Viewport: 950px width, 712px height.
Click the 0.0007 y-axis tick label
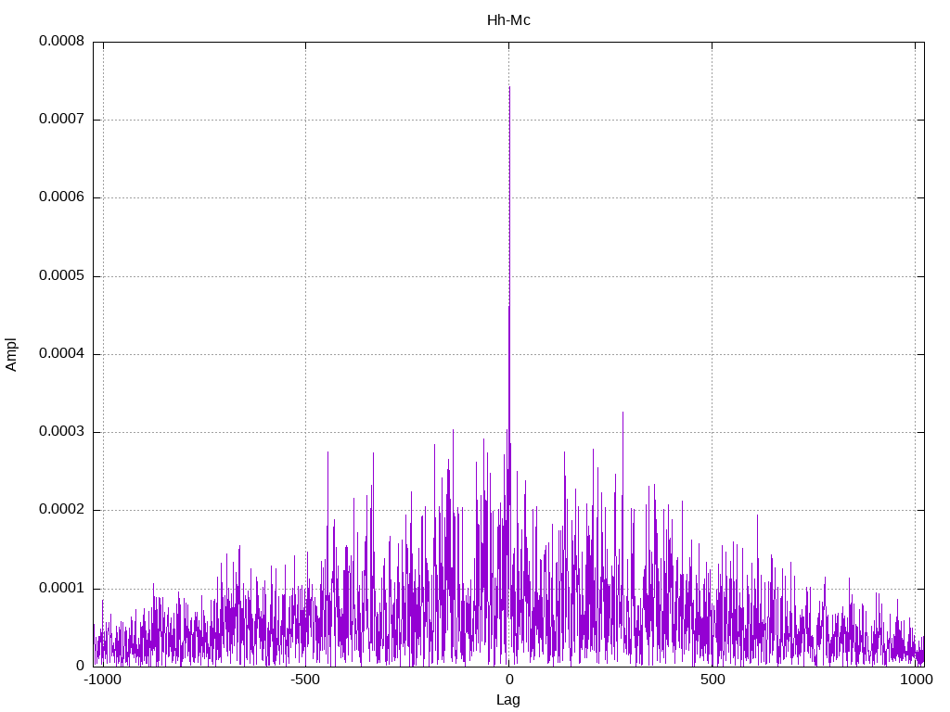(61, 120)
